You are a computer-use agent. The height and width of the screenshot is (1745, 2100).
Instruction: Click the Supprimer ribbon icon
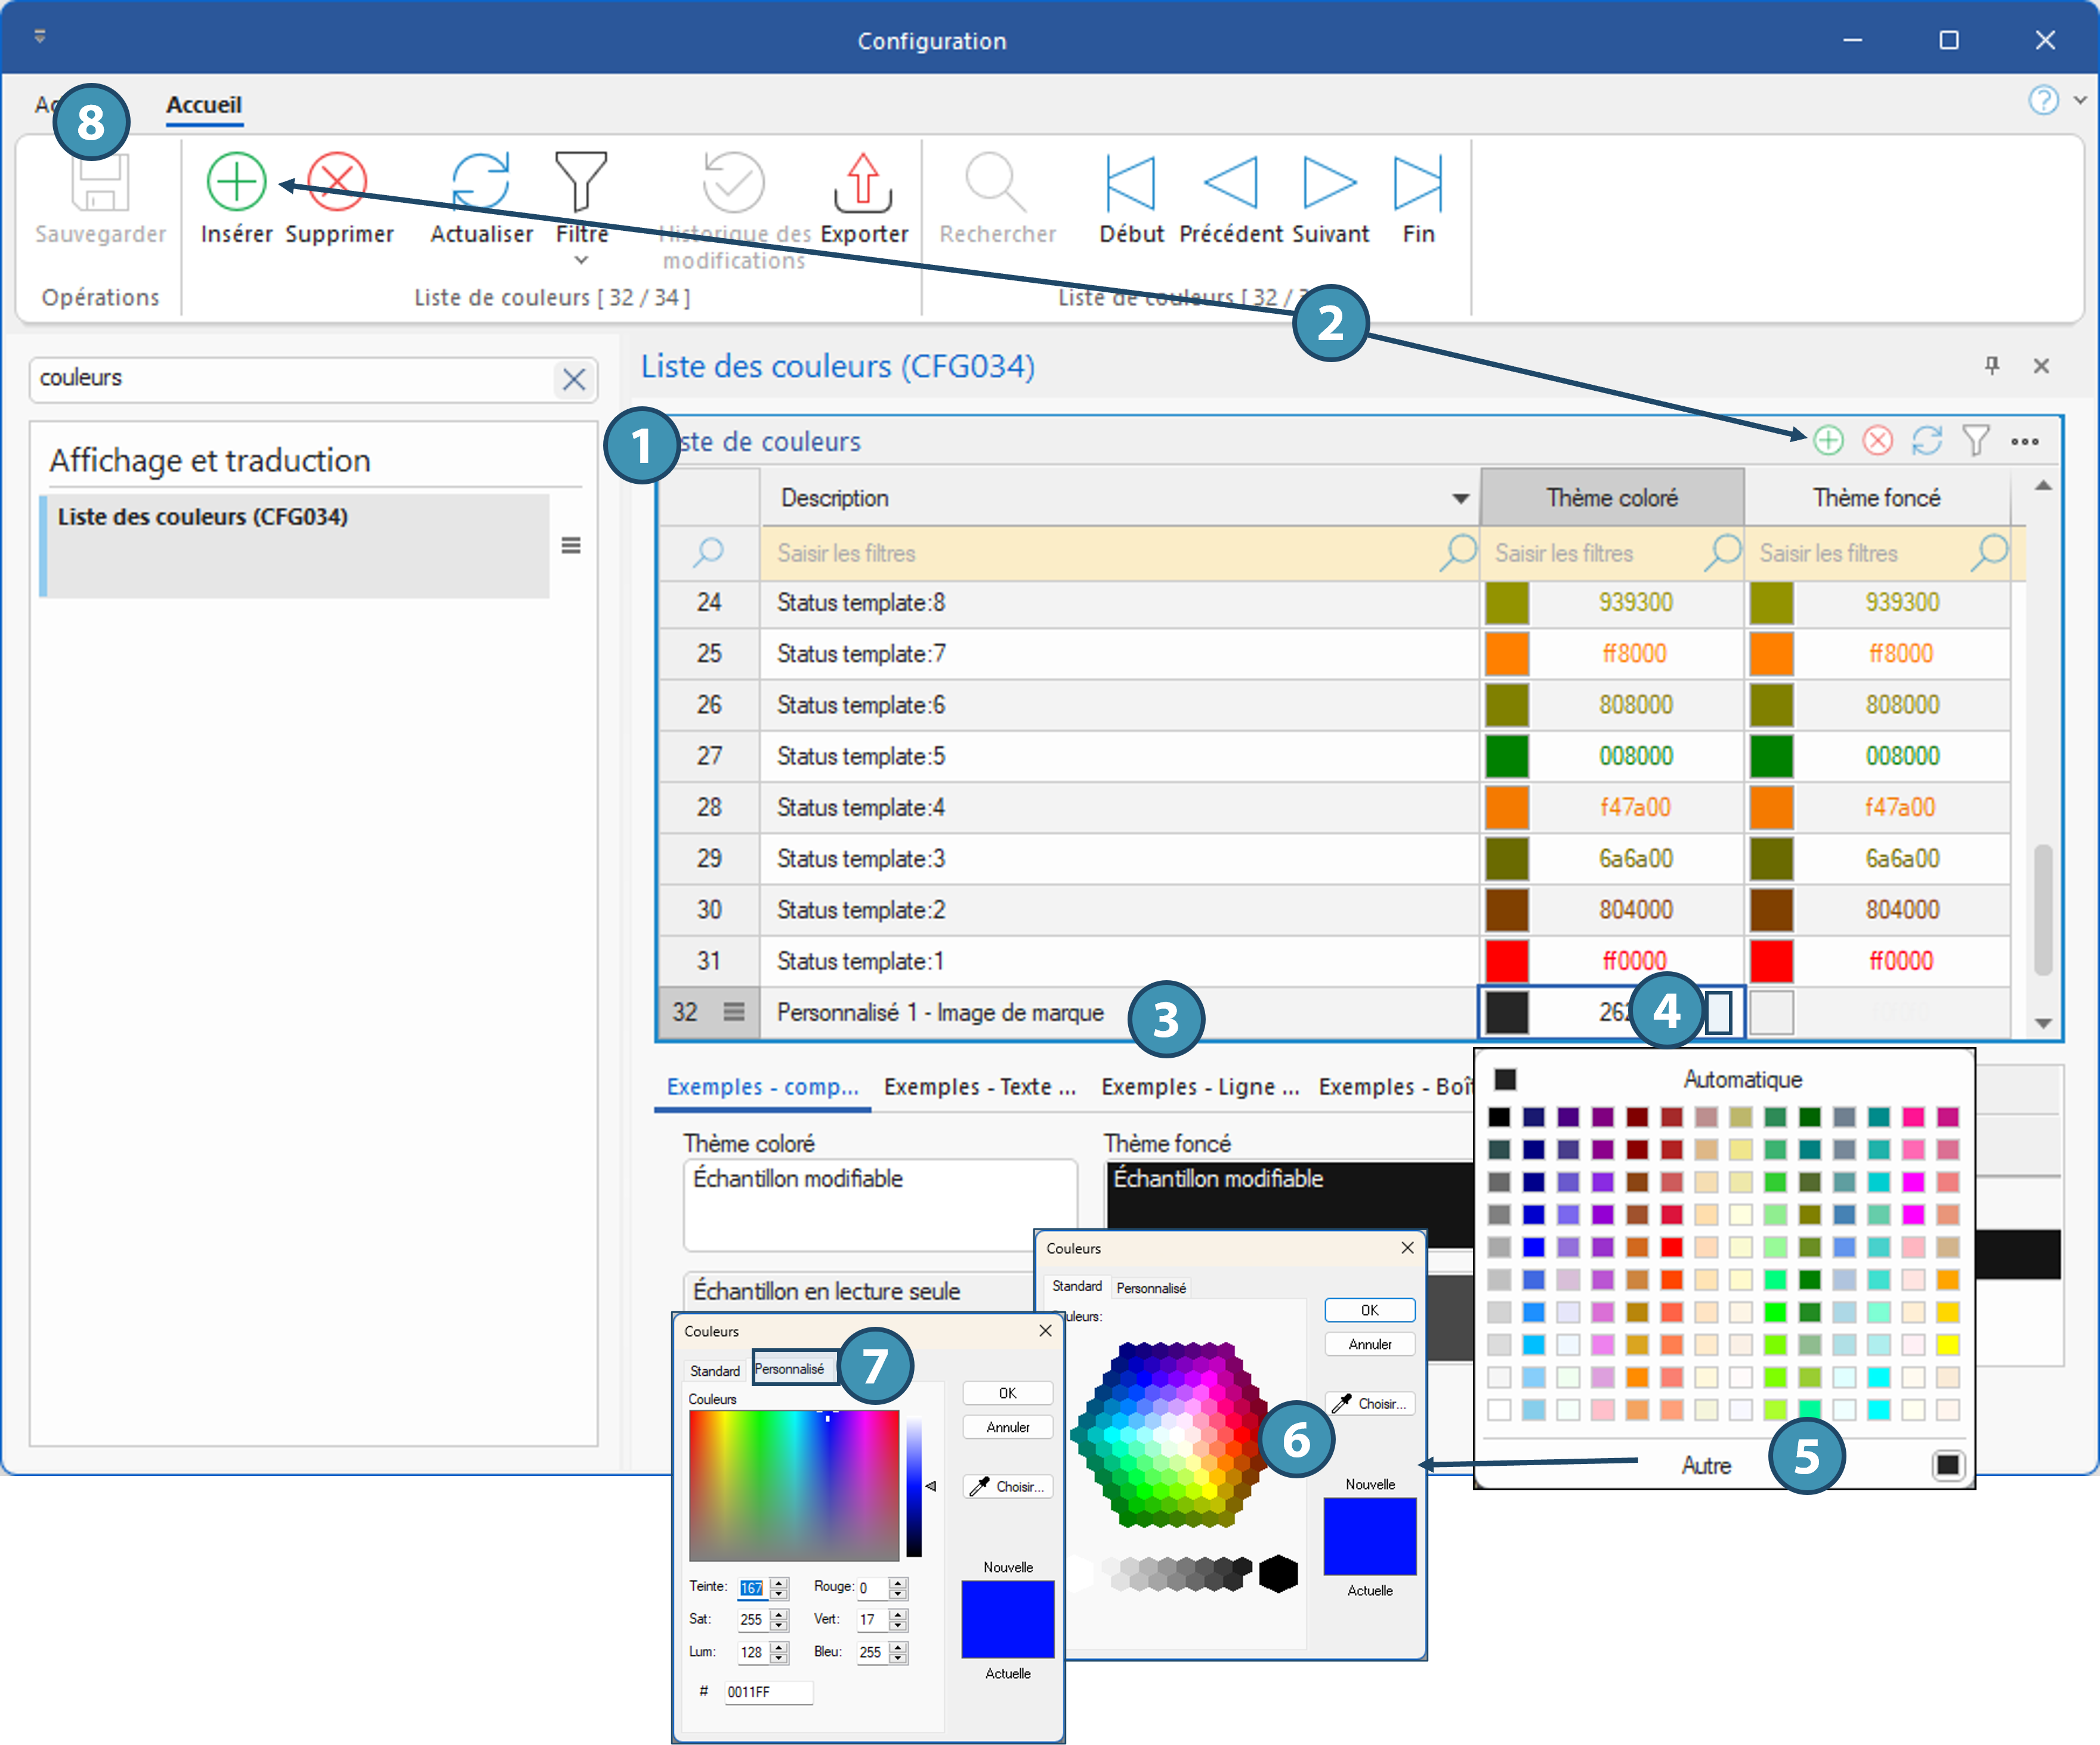point(338,182)
